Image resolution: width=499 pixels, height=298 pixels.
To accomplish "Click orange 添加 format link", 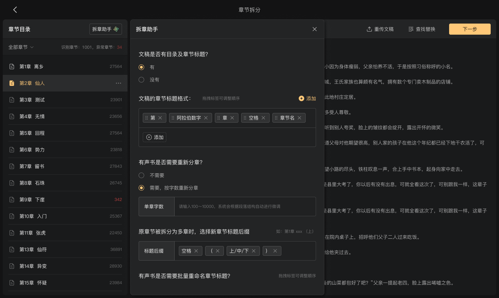I will point(307,98).
